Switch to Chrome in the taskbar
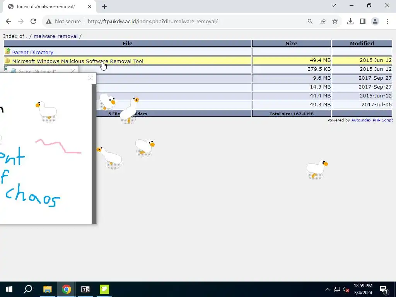The height and width of the screenshot is (297, 396). tap(66, 289)
